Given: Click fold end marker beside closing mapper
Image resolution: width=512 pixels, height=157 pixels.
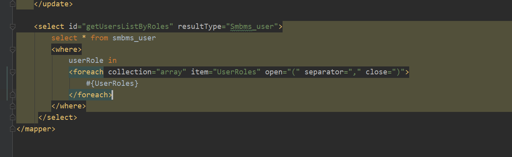Looking at the screenshot, I should coord(12,129).
